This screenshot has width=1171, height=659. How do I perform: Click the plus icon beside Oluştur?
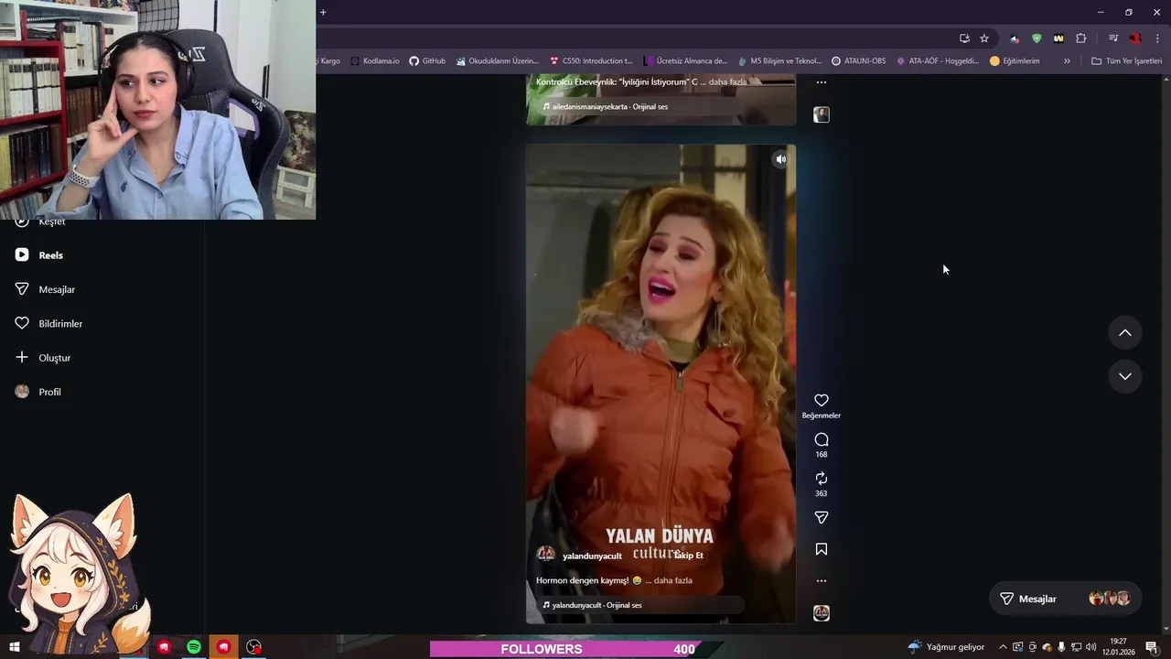[22, 357]
